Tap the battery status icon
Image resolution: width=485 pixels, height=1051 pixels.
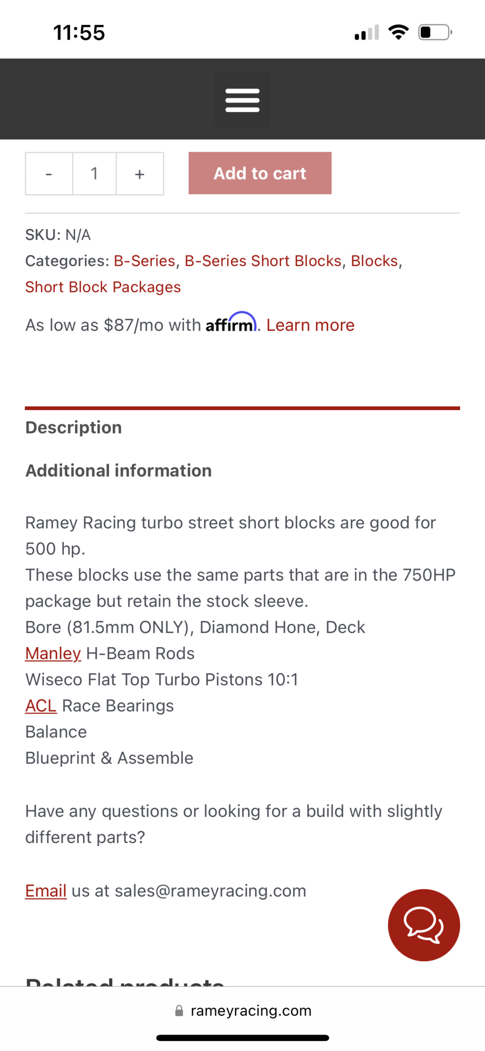click(x=435, y=32)
